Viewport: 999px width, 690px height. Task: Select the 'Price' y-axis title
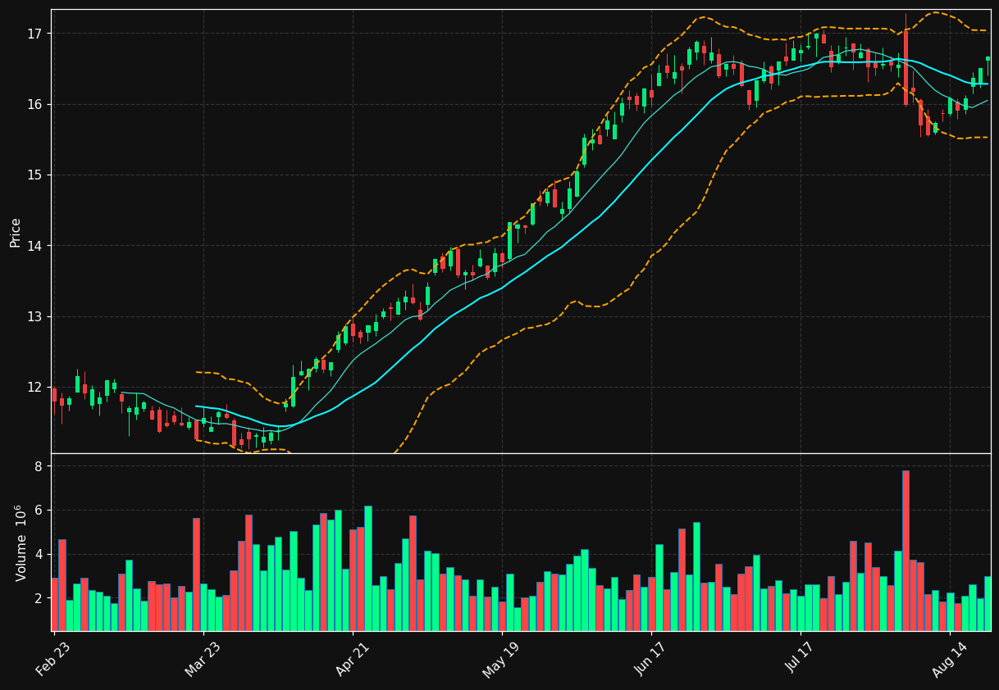[x=16, y=232]
